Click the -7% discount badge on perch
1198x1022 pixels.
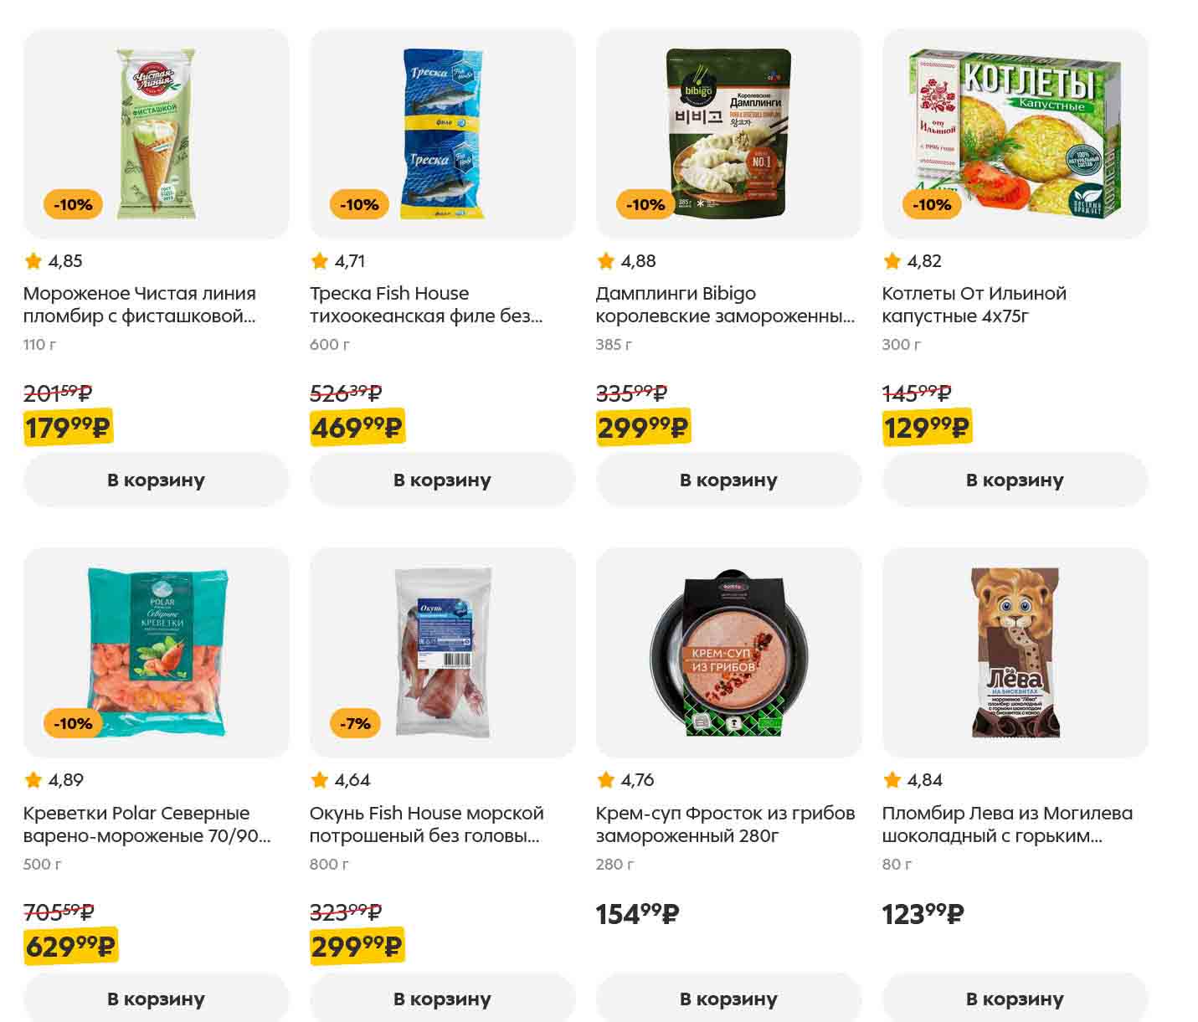[355, 723]
